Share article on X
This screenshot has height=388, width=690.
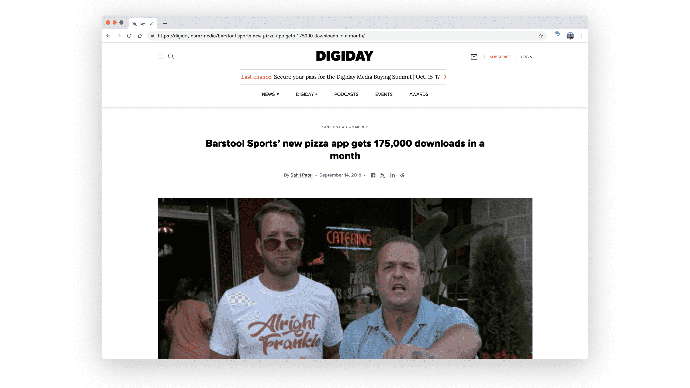pos(382,175)
